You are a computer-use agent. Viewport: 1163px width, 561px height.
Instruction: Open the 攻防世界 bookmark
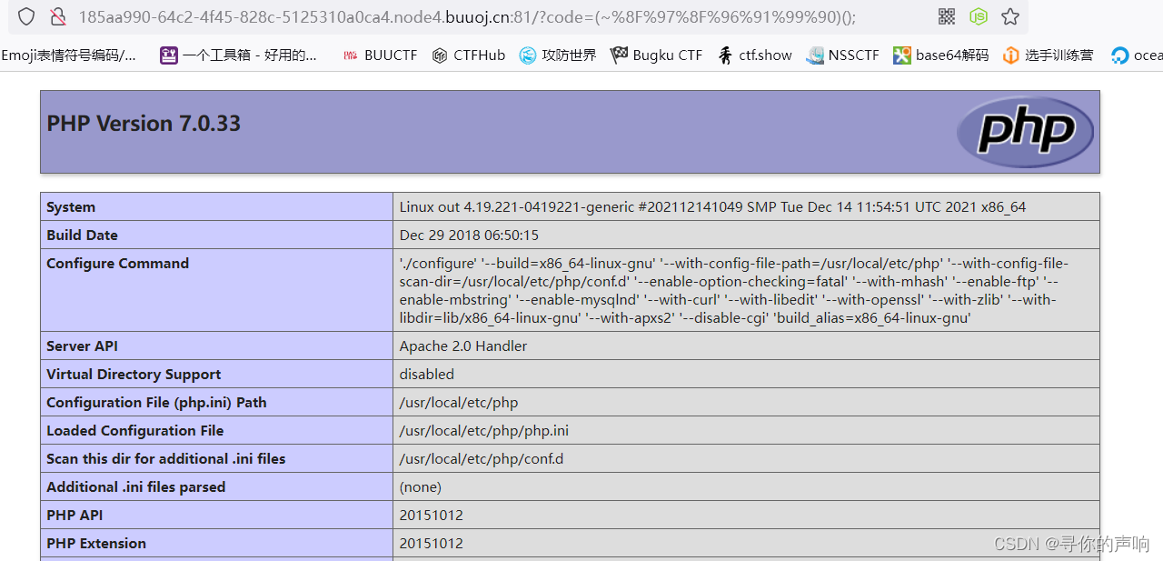558,55
